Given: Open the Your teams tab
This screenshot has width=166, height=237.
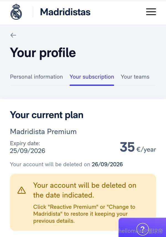Looking at the screenshot, I should coord(135,77).
